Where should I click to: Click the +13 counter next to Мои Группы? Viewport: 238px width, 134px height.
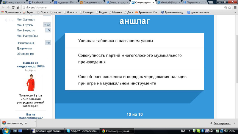[x=47, y=25]
